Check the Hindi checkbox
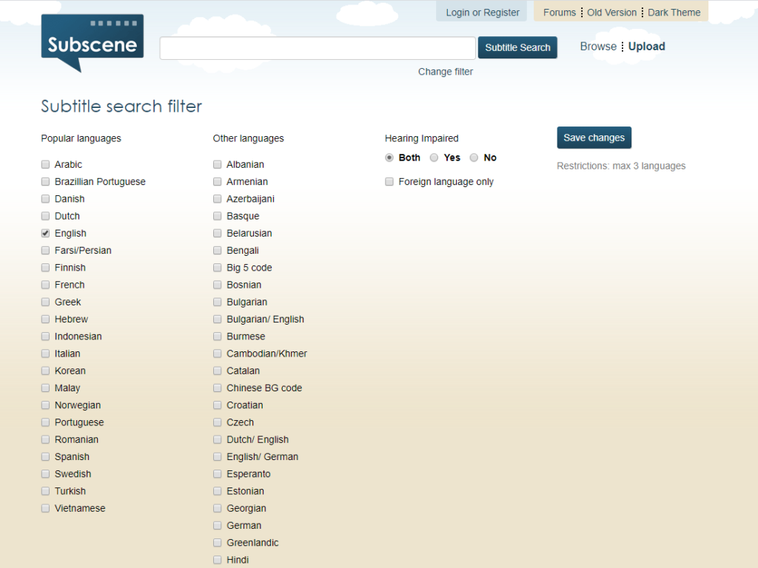758x568 pixels. coord(218,560)
